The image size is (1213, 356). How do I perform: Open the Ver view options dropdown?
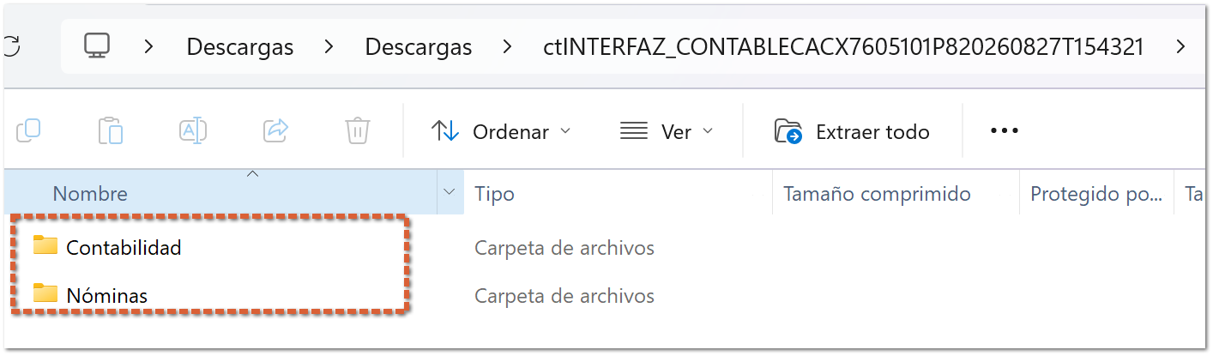pos(666,132)
